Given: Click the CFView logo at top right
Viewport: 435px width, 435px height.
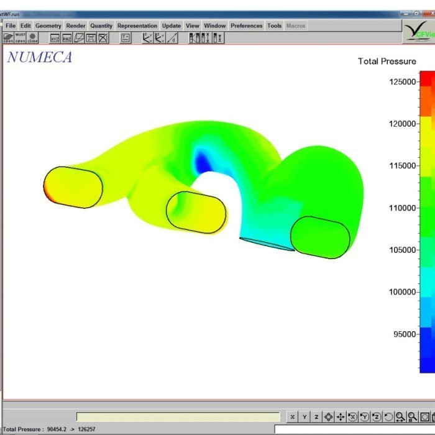Looking at the screenshot, I should [419, 32].
